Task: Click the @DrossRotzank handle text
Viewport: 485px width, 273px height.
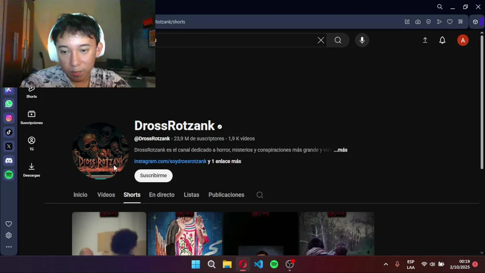Action: pos(152,139)
